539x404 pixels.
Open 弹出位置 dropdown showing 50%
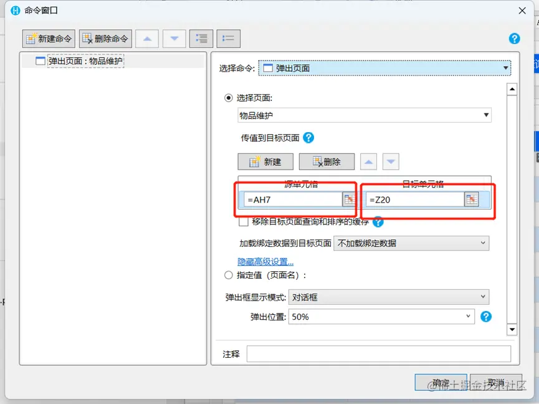[x=381, y=317]
